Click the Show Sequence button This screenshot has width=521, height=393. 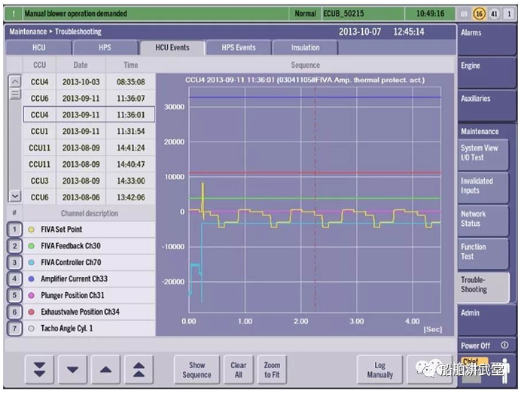[197, 370]
